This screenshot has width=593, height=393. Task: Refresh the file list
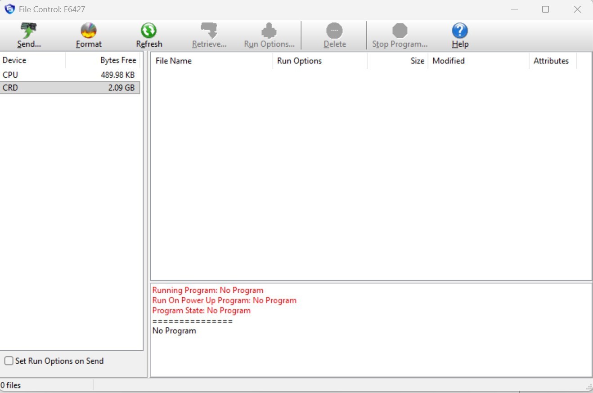point(149,31)
